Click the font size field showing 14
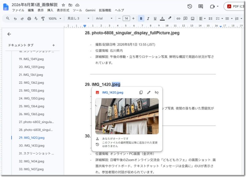Viewport: 246px width, 177px height. click(126, 19)
